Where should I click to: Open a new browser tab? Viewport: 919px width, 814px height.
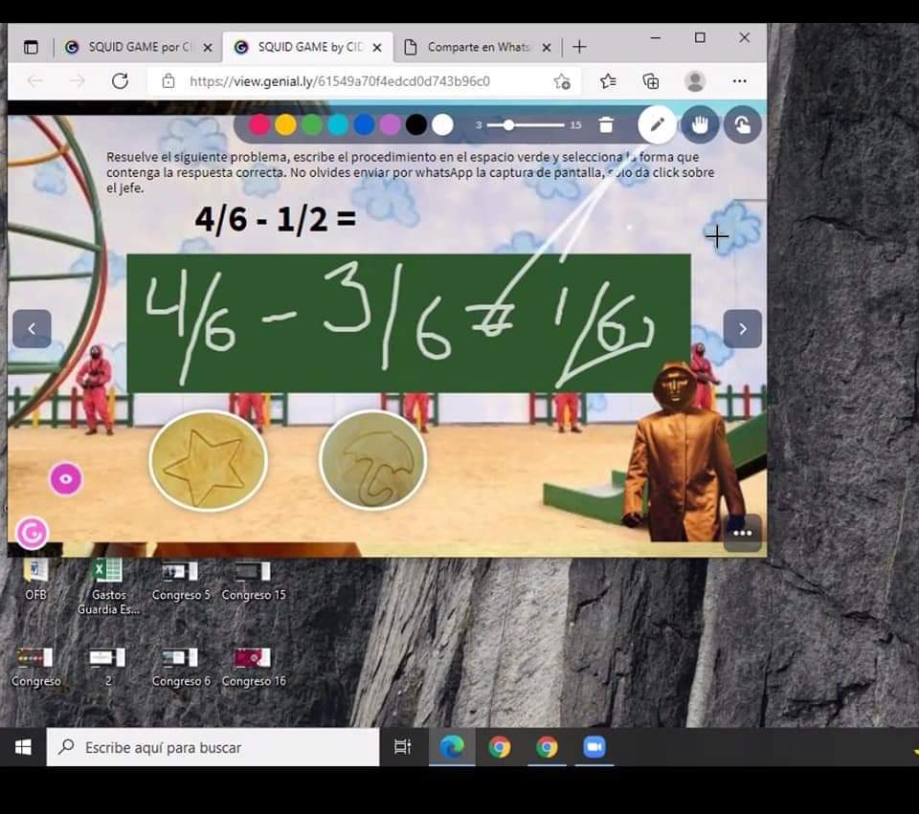[579, 47]
